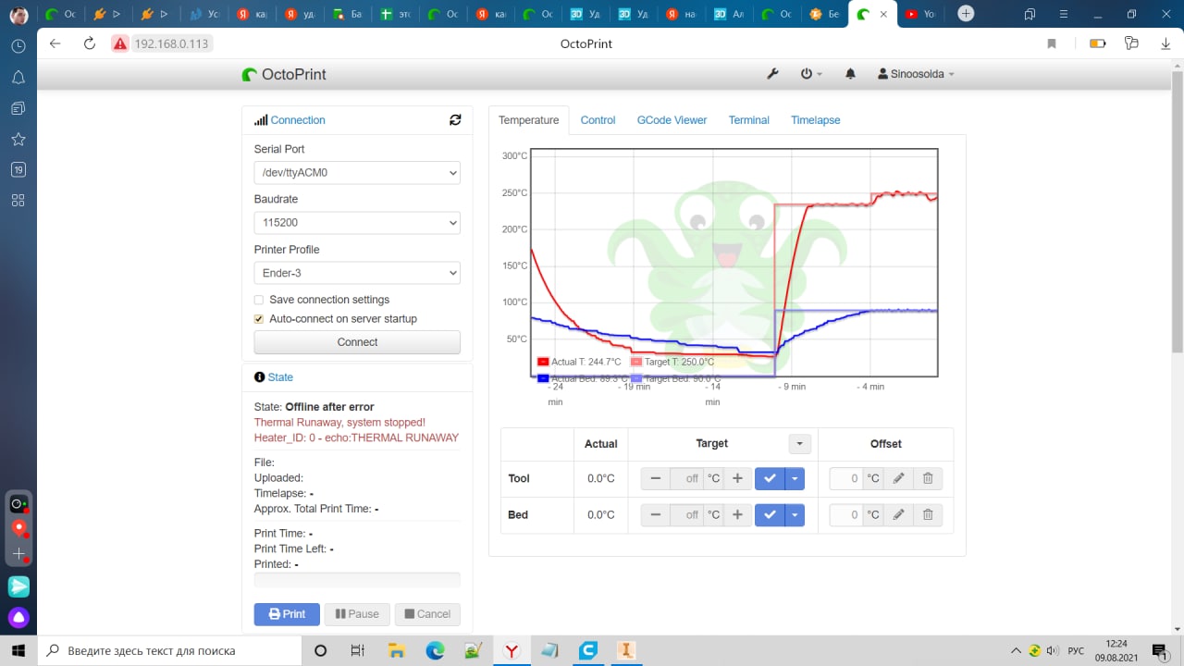Open the Timelapse tab

[x=816, y=120]
